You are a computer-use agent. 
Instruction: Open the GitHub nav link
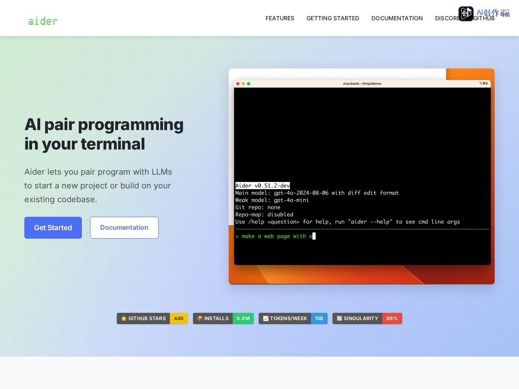point(484,18)
